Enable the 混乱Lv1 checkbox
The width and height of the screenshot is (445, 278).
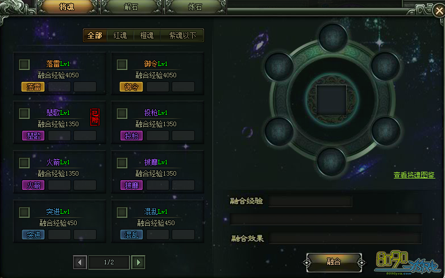tap(122, 213)
